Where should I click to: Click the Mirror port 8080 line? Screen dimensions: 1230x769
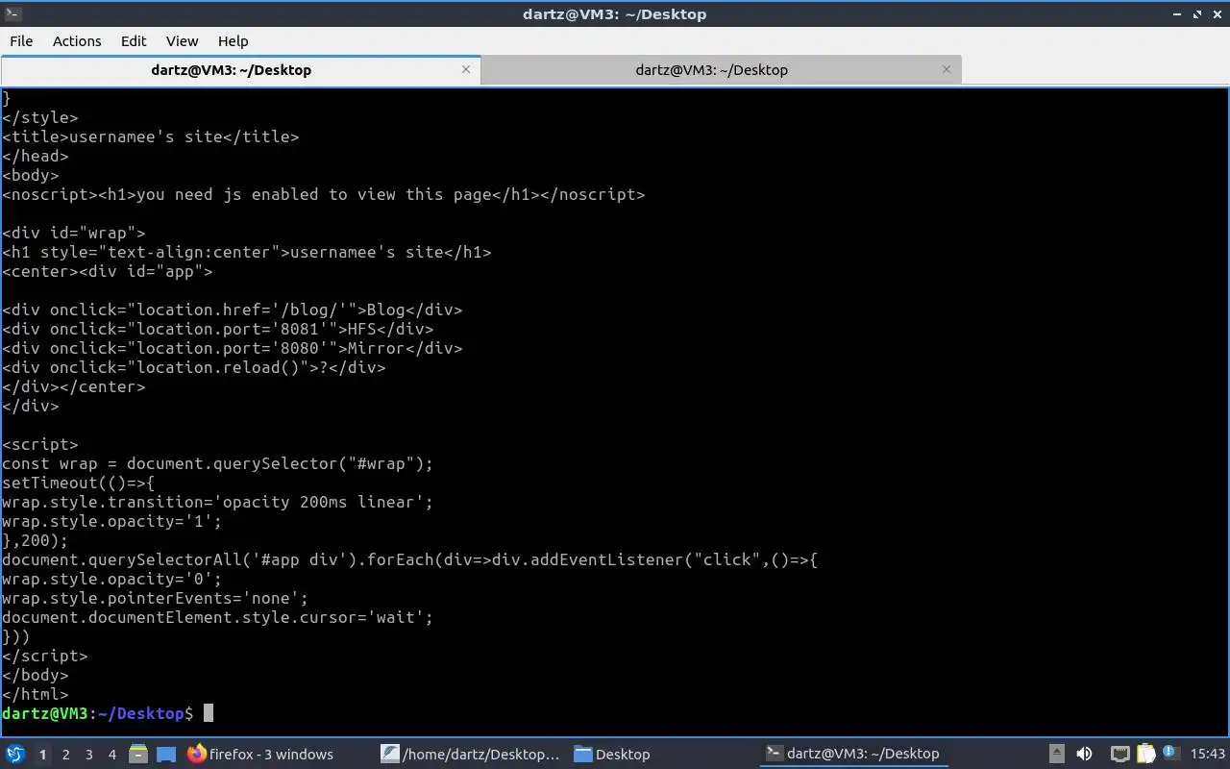point(232,348)
